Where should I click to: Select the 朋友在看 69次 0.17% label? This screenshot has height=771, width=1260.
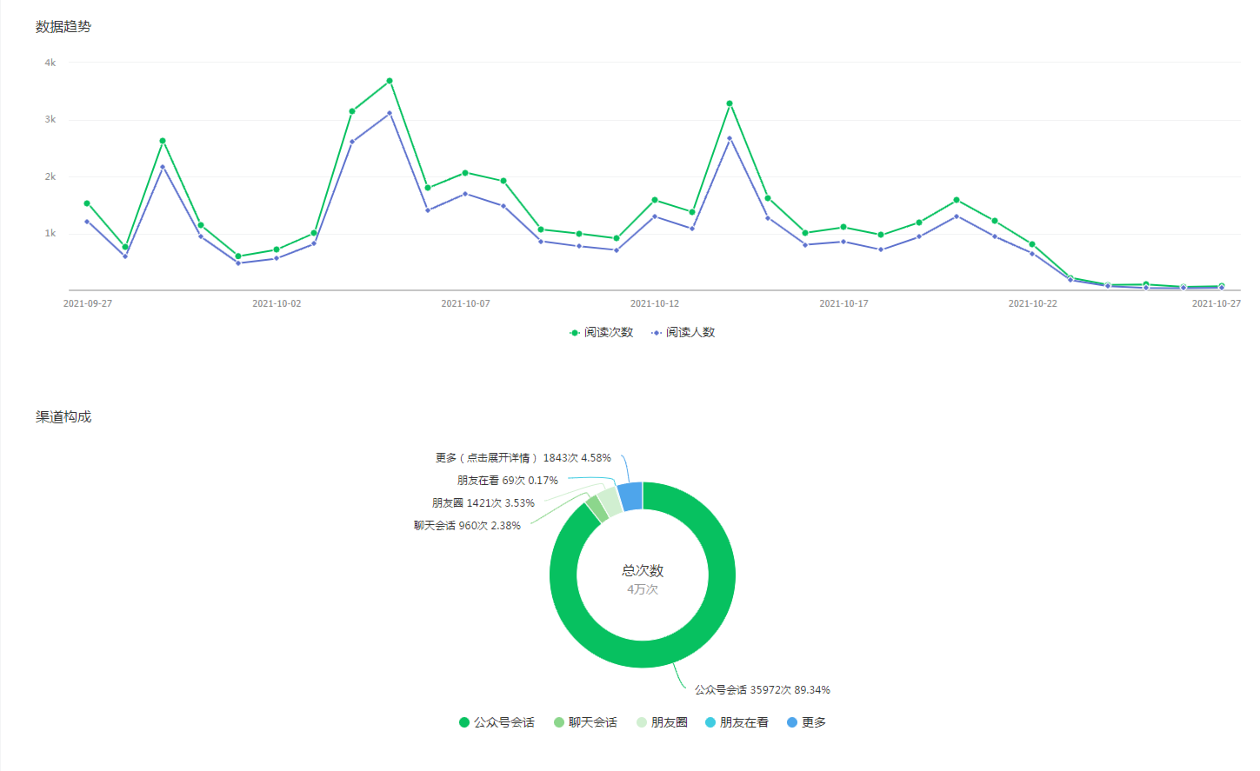pyautogui.click(x=507, y=481)
